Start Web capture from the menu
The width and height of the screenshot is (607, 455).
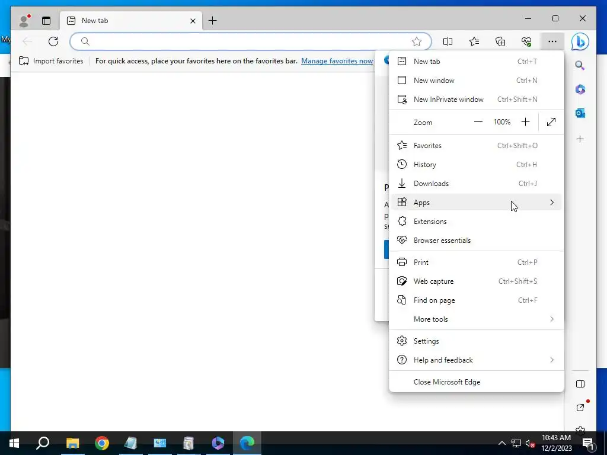[x=477, y=281]
